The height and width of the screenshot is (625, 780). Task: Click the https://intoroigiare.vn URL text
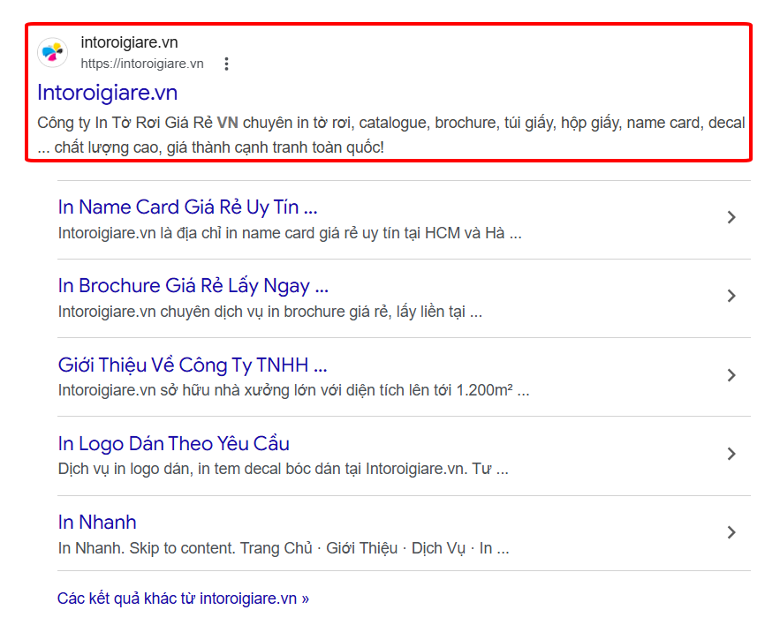pos(141,64)
